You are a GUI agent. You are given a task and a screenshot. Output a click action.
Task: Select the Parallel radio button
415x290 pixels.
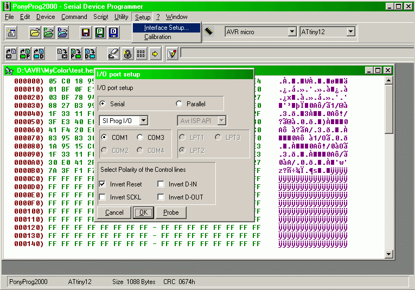179,104
